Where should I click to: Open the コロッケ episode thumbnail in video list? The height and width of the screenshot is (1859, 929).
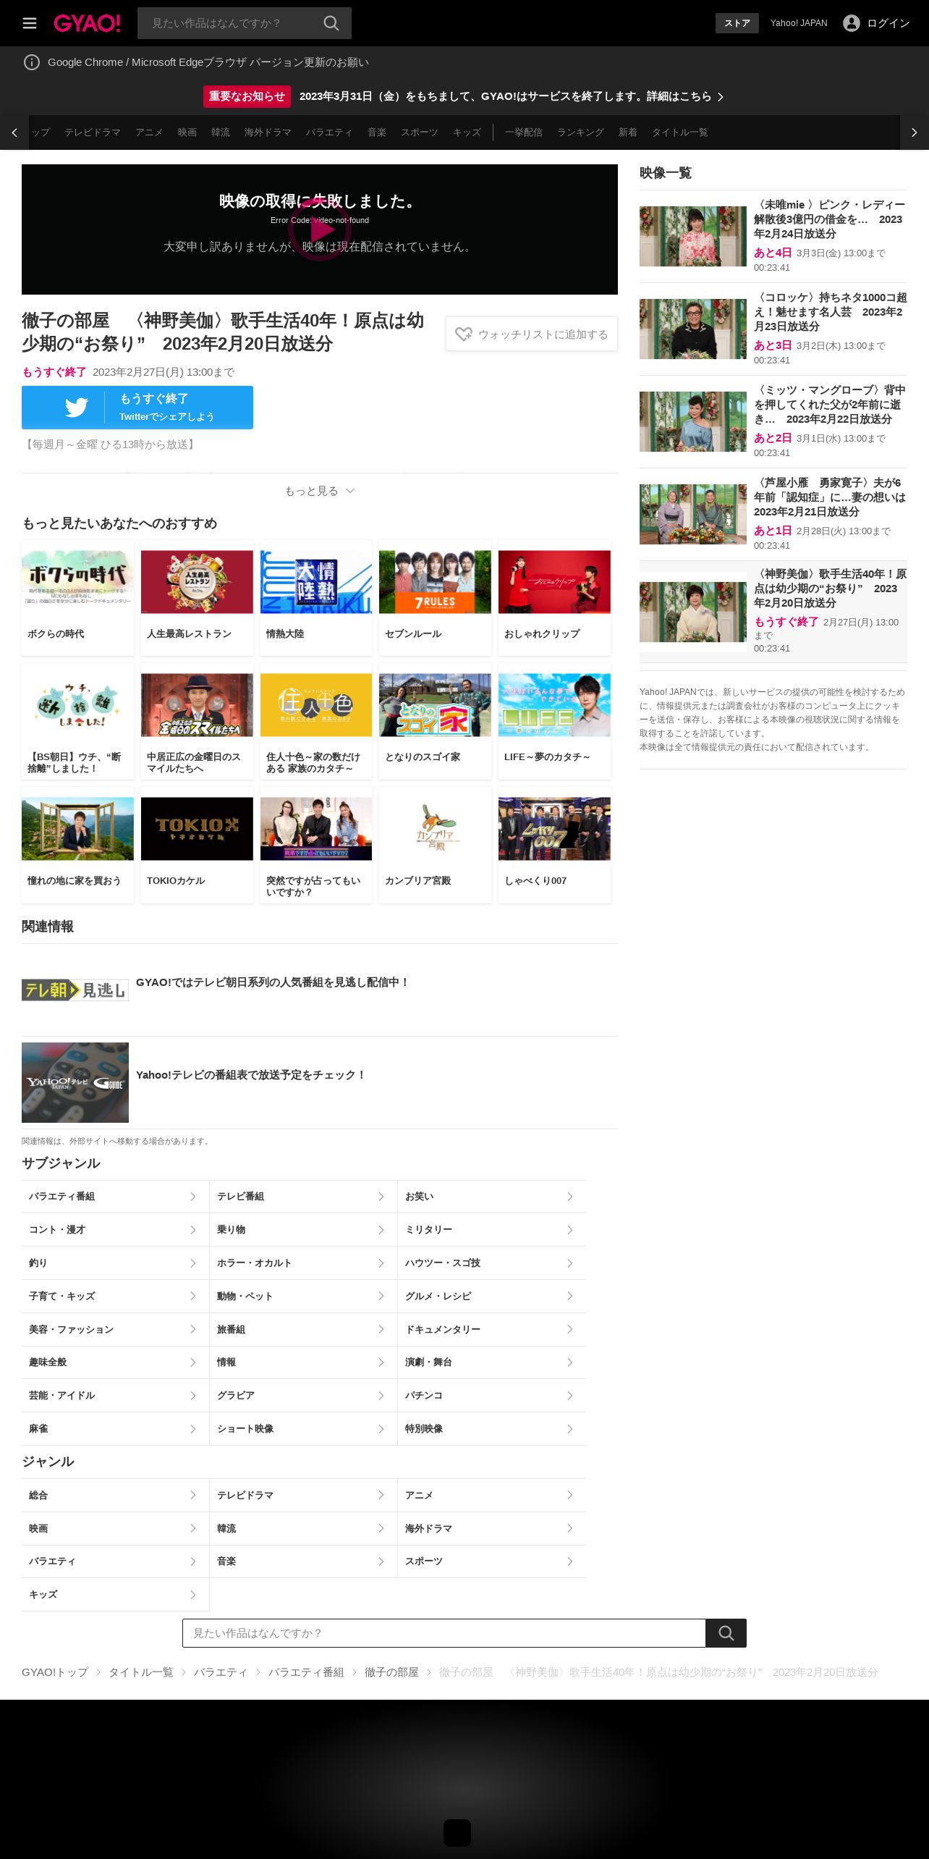pos(693,329)
